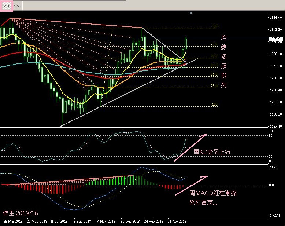
Task: Click the Fibonacci 50.0 level label
Action: 214,65
